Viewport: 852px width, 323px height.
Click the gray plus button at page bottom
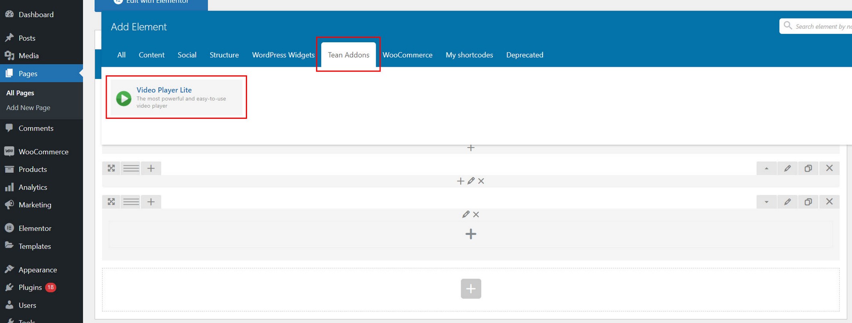pyautogui.click(x=471, y=289)
